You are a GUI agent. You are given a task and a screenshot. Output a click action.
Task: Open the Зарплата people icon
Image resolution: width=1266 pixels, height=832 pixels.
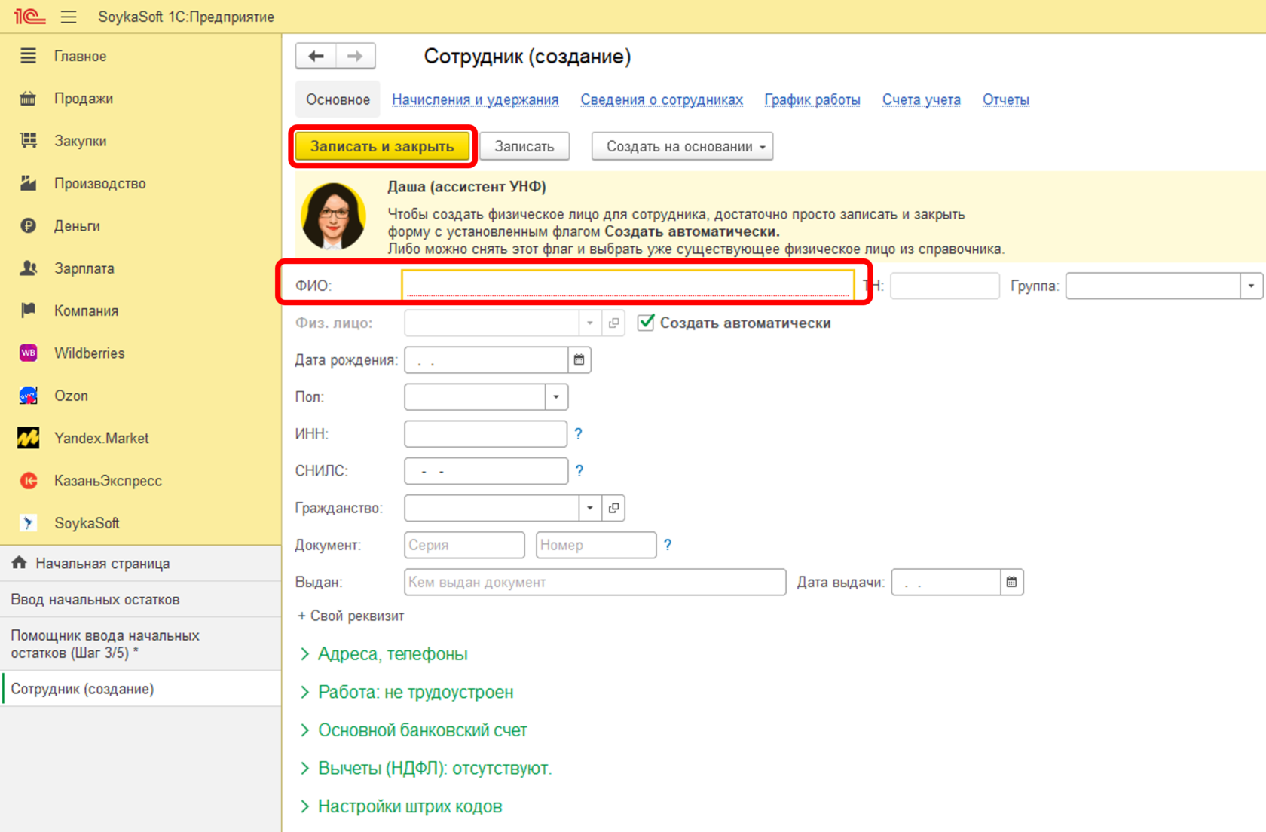28,268
